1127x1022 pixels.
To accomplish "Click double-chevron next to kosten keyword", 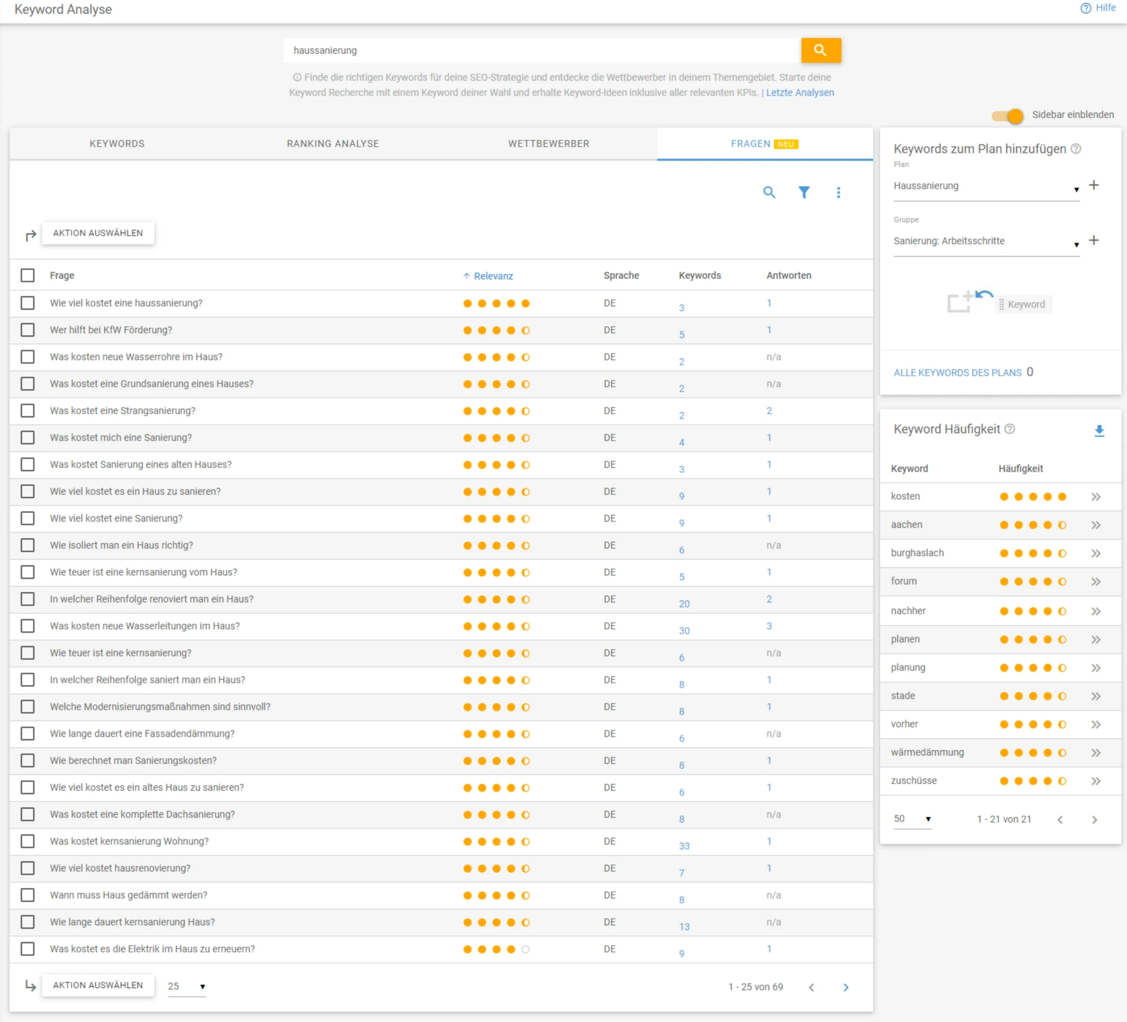I will 1095,497.
